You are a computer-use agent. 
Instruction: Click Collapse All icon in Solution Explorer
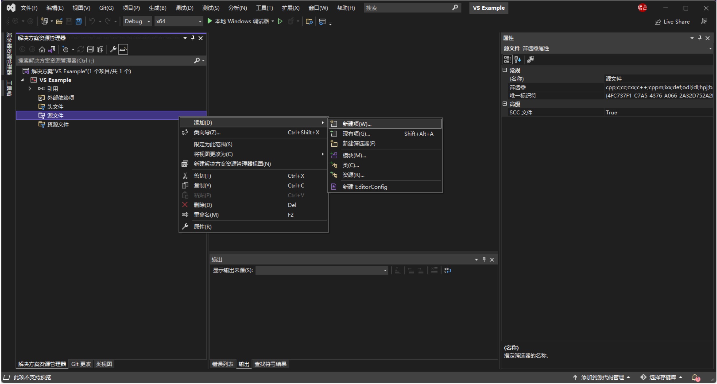pos(90,49)
